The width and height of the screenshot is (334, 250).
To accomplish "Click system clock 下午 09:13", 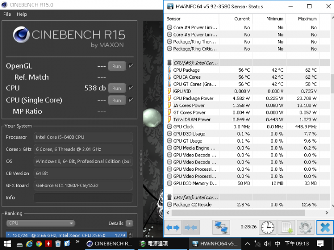I will [x=297, y=244].
